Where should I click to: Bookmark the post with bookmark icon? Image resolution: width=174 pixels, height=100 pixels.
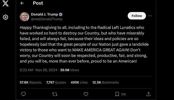(x=117, y=94)
